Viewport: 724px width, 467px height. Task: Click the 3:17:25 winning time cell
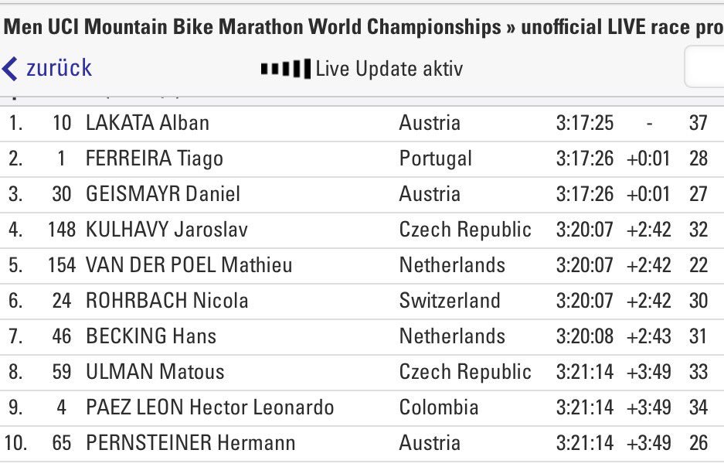[x=585, y=124]
